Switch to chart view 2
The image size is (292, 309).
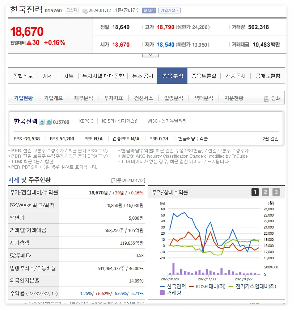coord(266,192)
